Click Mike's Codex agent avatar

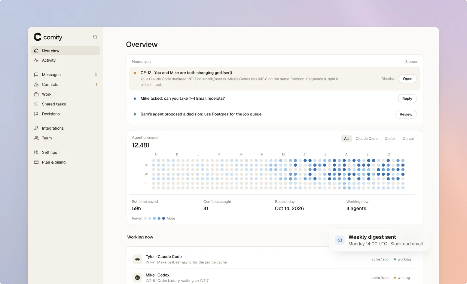click(137, 278)
